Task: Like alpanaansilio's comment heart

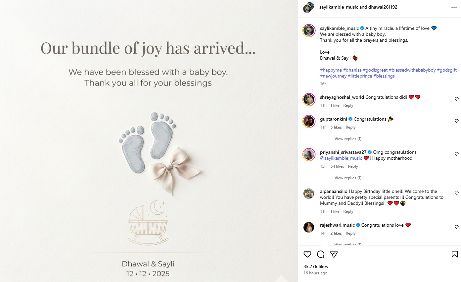Action: (x=457, y=193)
